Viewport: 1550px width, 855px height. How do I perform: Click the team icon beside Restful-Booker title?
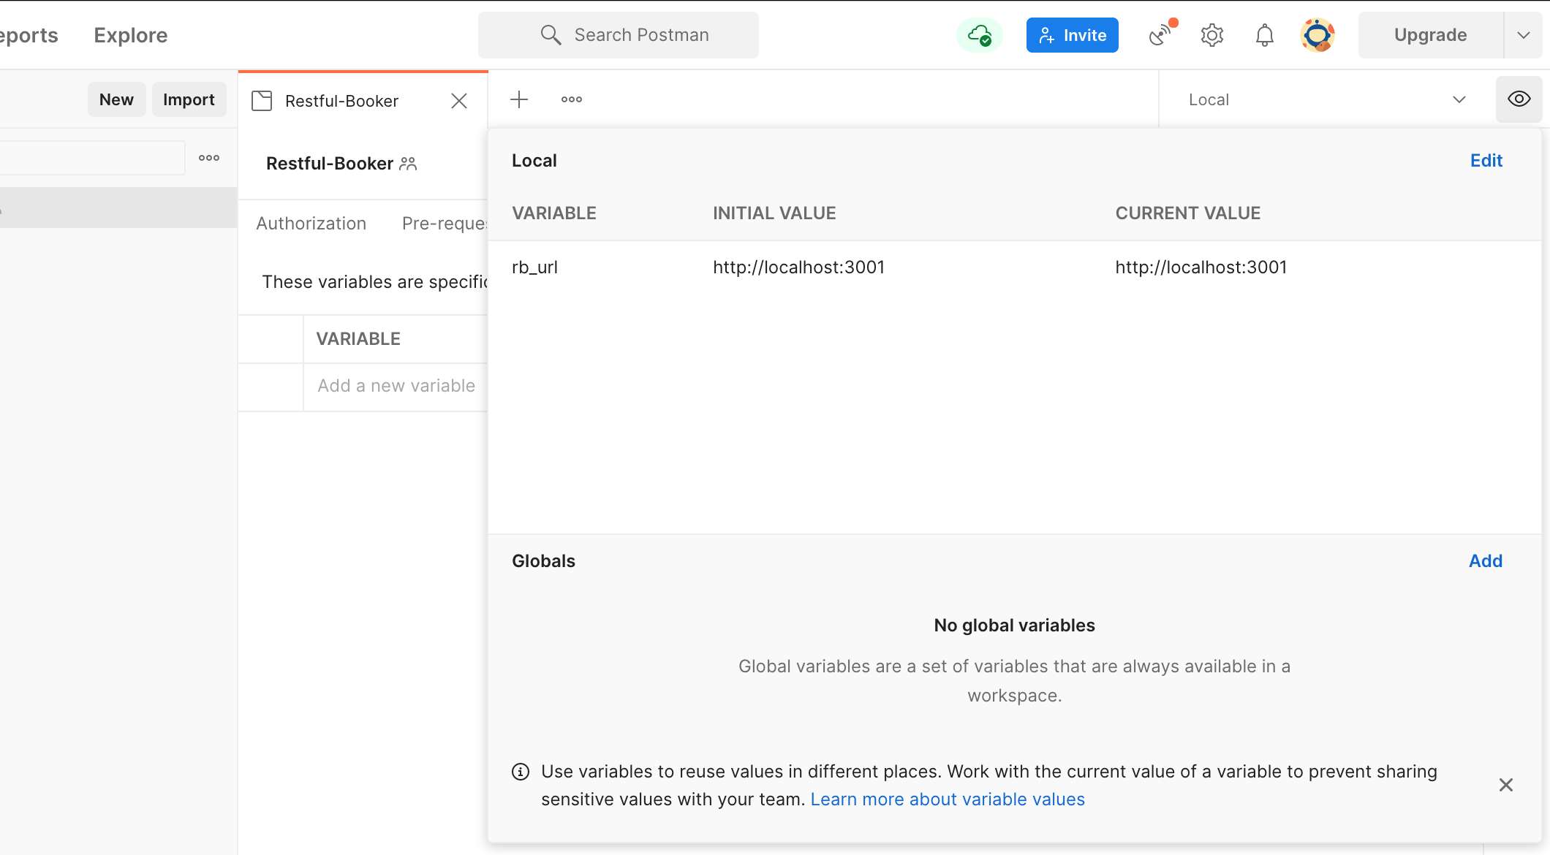click(408, 164)
